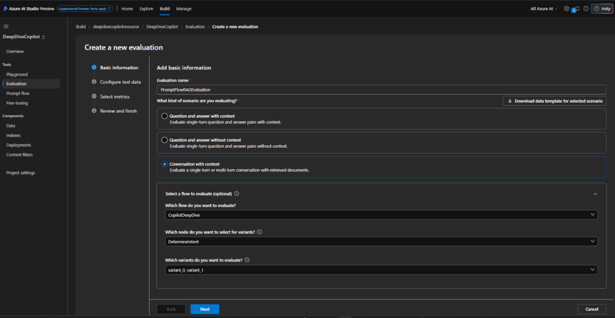Collapse the Select a flow section
The width and height of the screenshot is (615, 318).
tap(595, 194)
